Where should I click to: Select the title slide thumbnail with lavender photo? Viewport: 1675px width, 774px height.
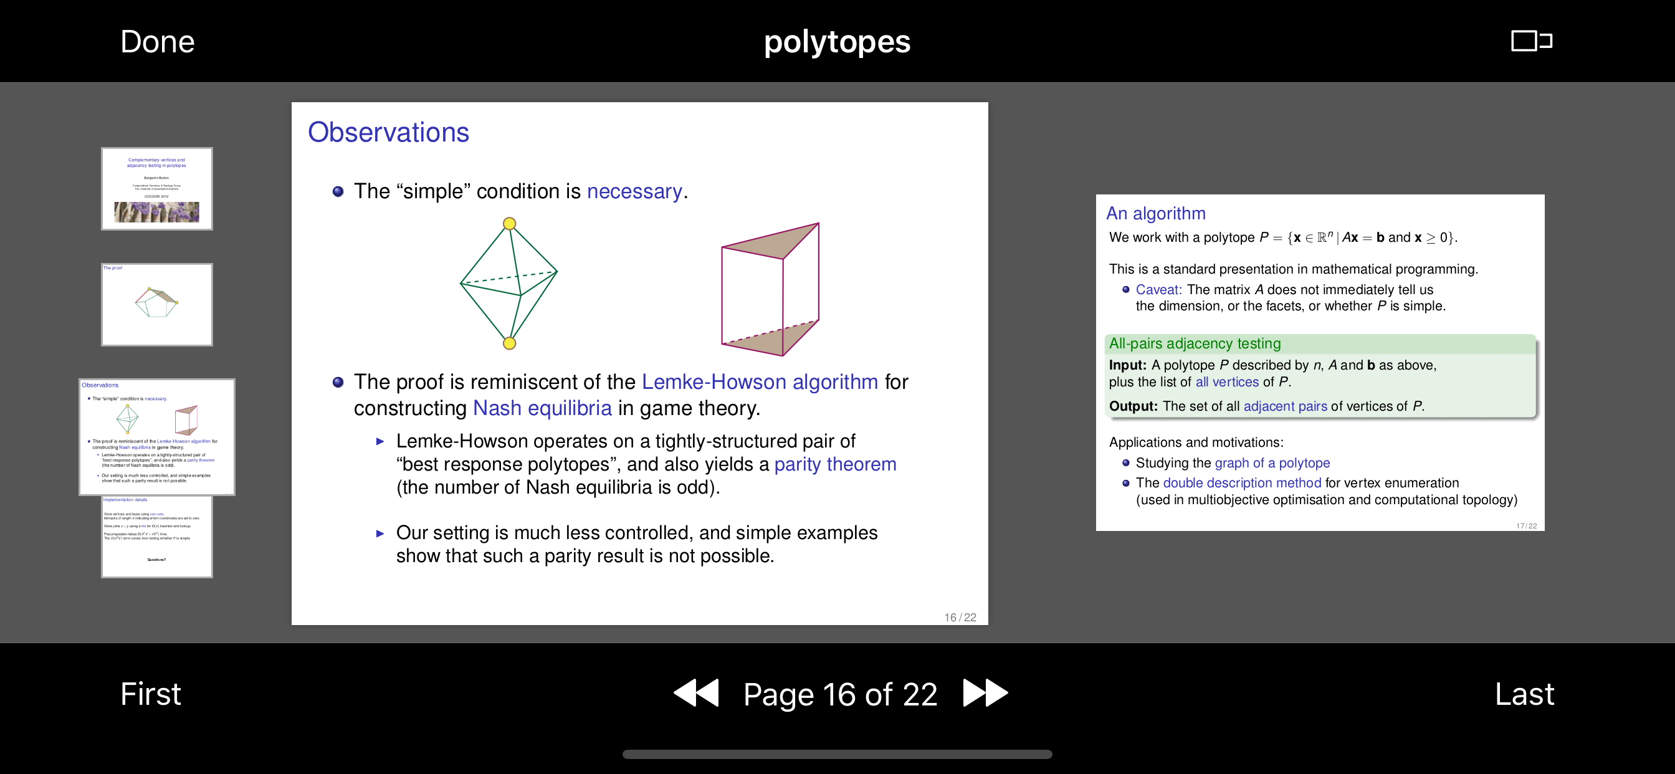[x=156, y=189]
